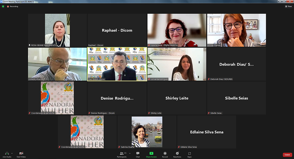Open the Apps panel
This screenshot has height=159, width=294.
(190, 154)
